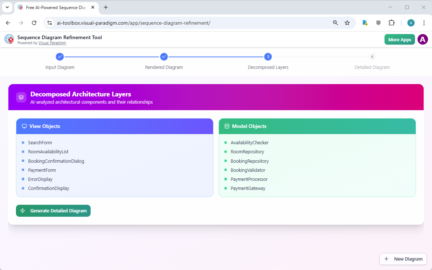432x270 pixels.
Task: Bookmark the page with the star icon
Action: pos(347,22)
